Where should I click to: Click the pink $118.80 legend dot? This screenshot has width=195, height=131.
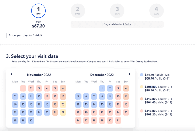tap(141, 111)
